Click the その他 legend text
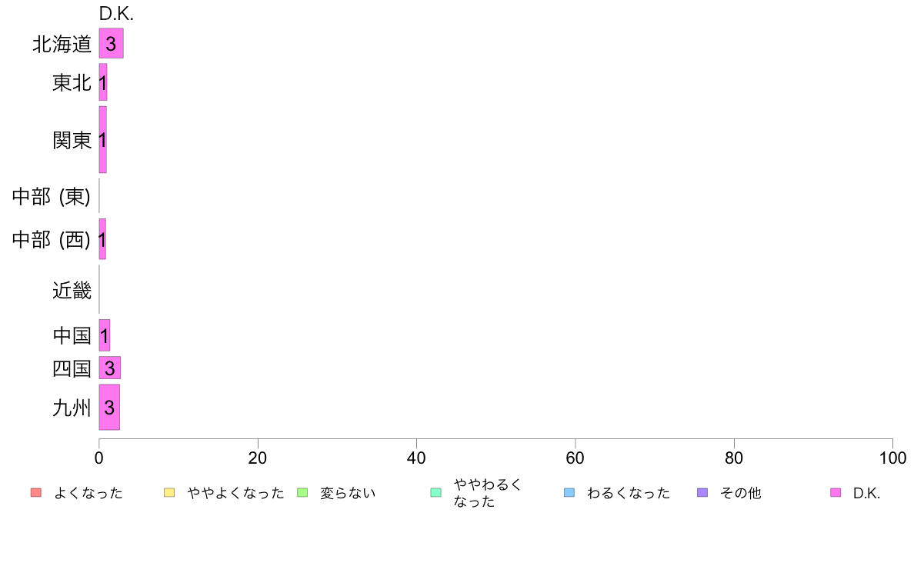Viewport: 914px width, 566px height. [x=740, y=493]
